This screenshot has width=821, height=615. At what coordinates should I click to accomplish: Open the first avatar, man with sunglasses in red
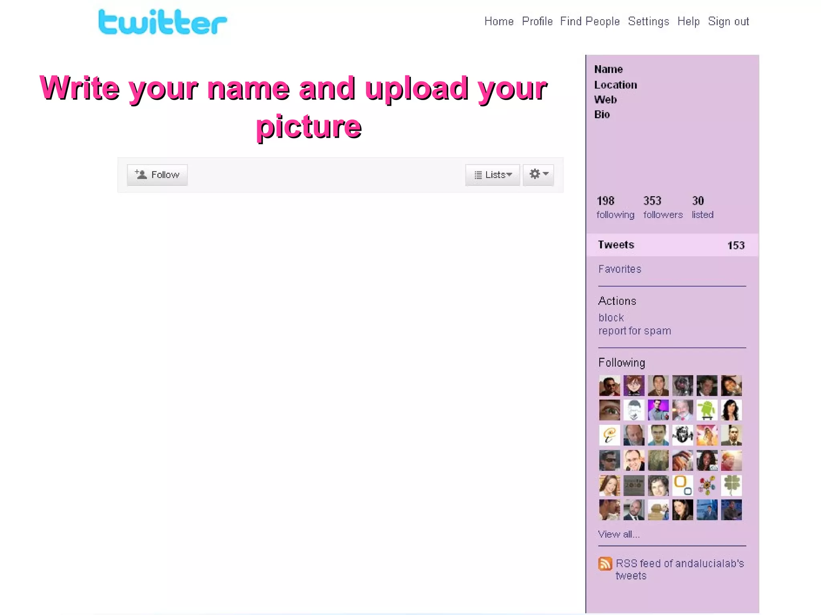609,386
